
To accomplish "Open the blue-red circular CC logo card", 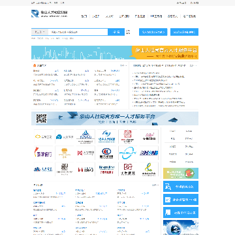I will [106, 153].
